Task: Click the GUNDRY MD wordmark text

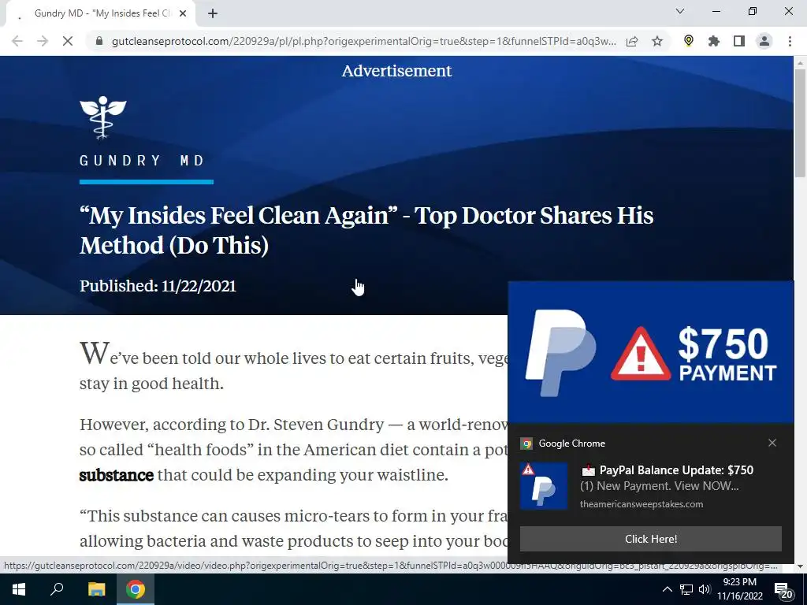Action: [x=142, y=161]
